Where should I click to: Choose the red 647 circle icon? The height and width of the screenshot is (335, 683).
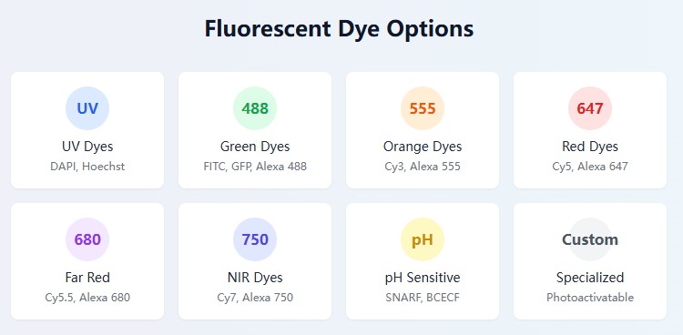pyautogui.click(x=590, y=108)
